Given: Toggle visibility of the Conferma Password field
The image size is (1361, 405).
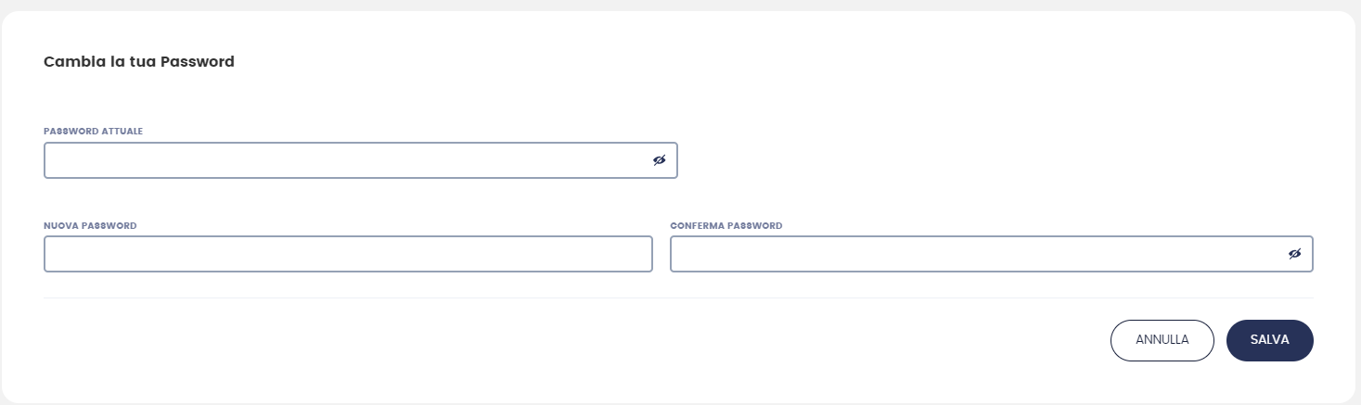Looking at the screenshot, I should coord(1295,254).
